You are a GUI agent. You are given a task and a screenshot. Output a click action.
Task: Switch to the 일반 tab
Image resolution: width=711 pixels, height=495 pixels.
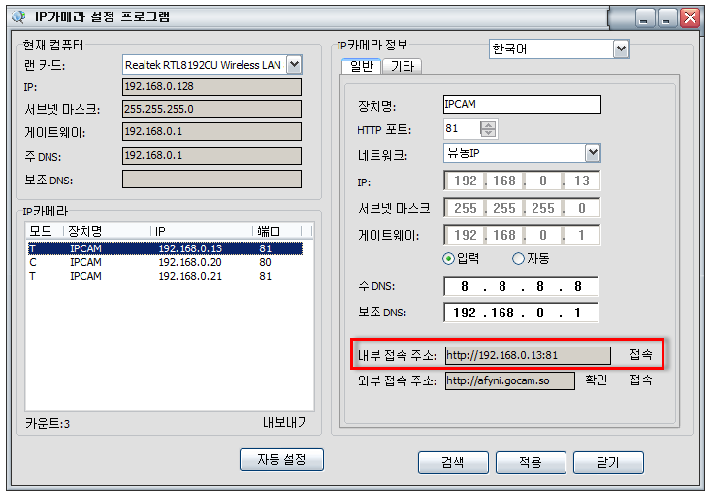pos(362,66)
